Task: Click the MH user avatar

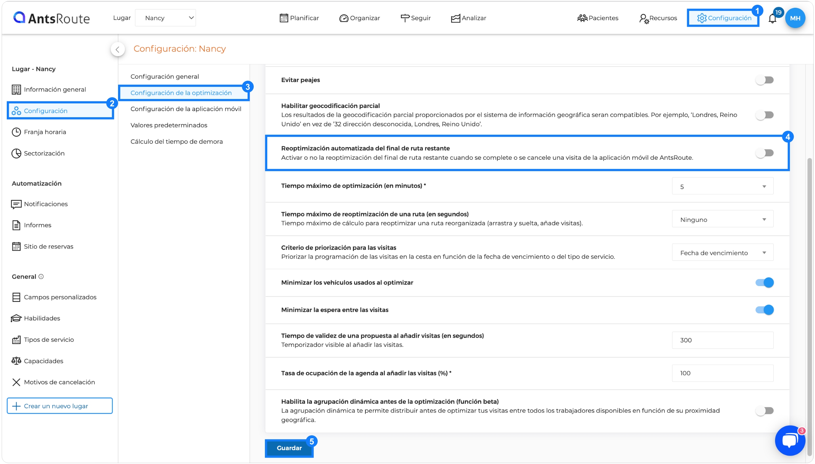Action: (x=795, y=18)
